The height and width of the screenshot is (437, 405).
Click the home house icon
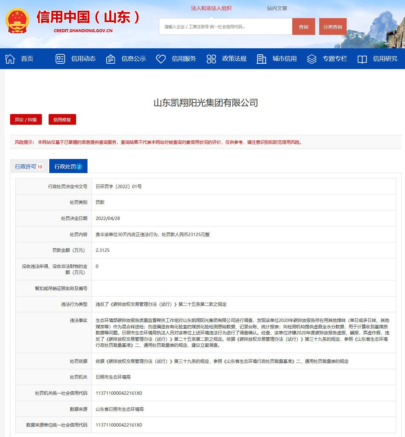coord(10,59)
